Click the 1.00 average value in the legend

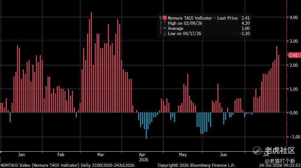pos(245,28)
